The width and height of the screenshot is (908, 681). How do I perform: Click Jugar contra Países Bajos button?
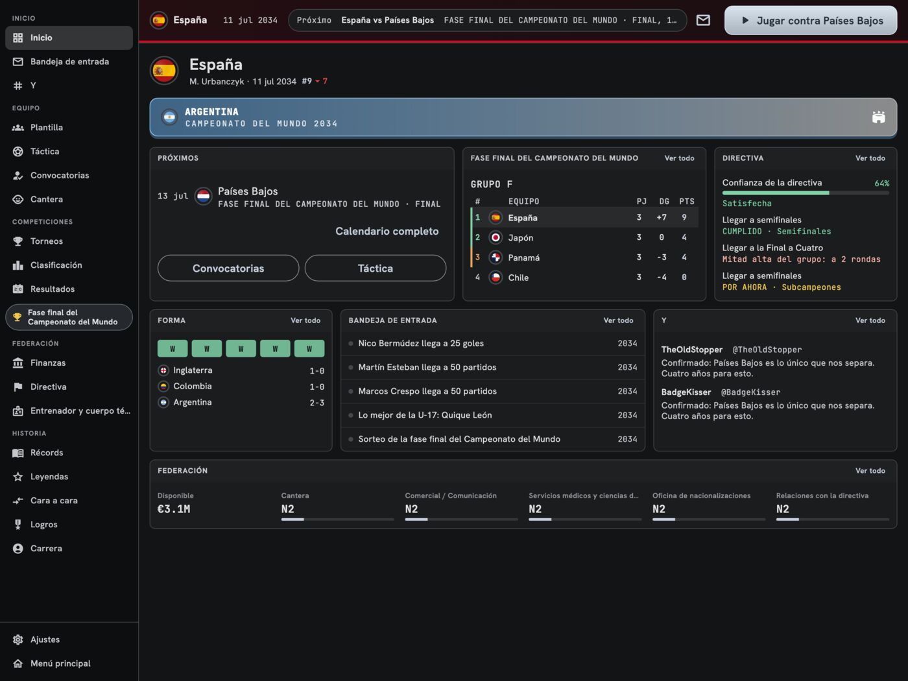click(811, 20)
